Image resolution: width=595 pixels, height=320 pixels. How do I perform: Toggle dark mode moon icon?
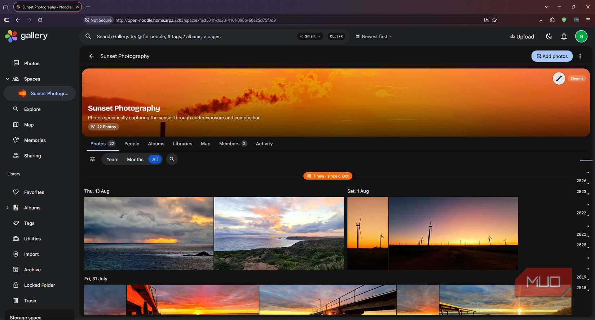coord(549,36)
